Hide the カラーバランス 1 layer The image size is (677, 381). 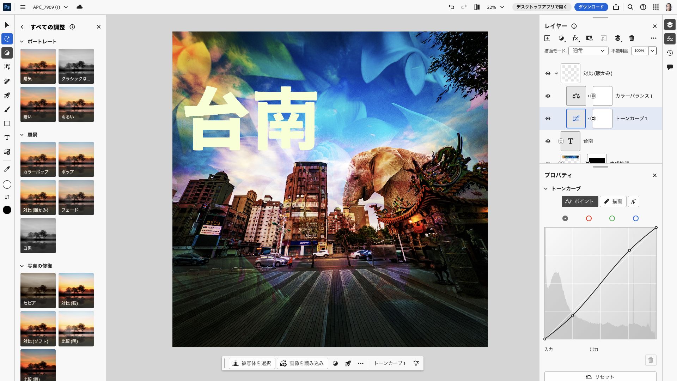click(x=548, y=96)
